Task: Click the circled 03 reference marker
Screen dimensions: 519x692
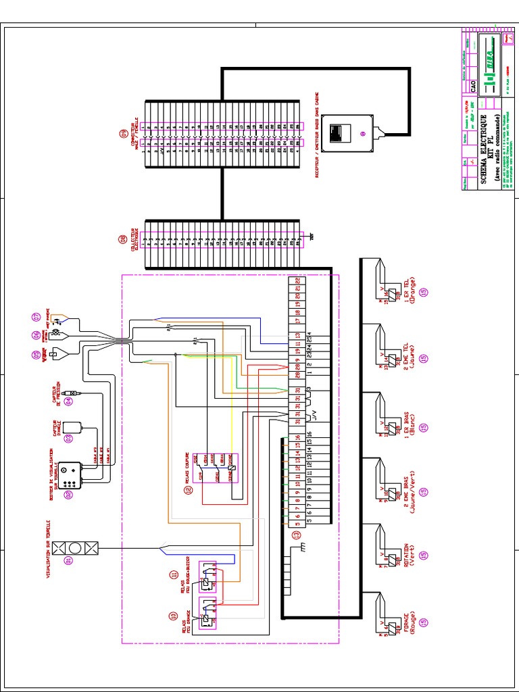Action: [x=68, y=438]
